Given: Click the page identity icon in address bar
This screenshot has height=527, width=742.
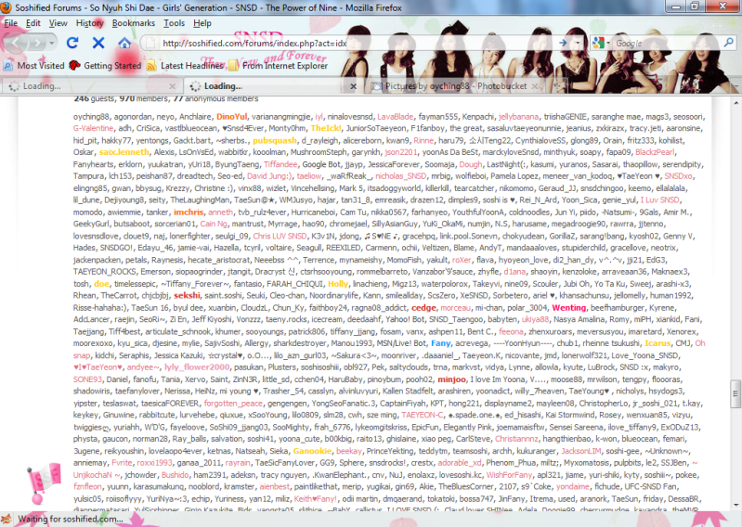Looking at the screenshot, I should pyautogui.click(x=150, y=44).
